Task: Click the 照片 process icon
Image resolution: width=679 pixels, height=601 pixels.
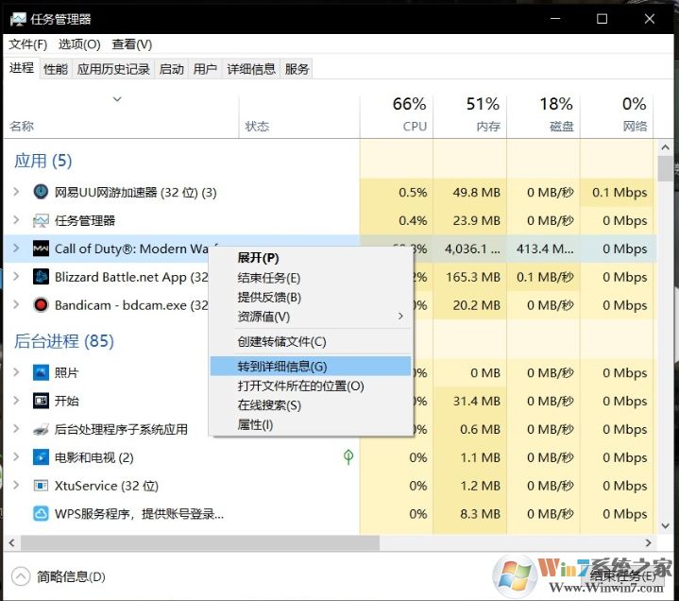Action: [x=41, y=372]
